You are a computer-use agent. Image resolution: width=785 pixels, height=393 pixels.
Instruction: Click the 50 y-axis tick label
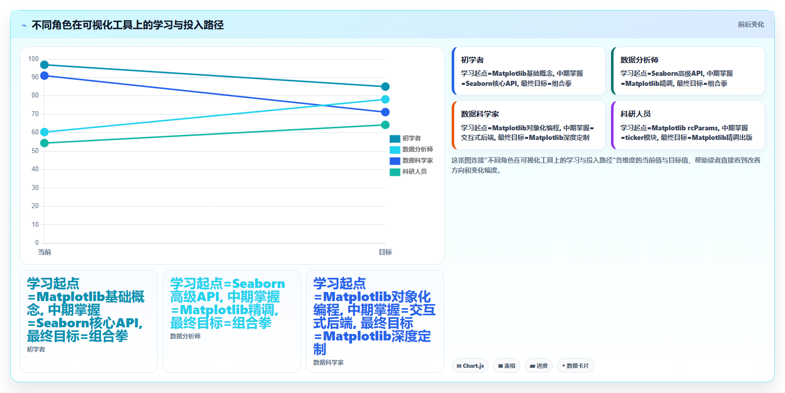coord(35,151)
